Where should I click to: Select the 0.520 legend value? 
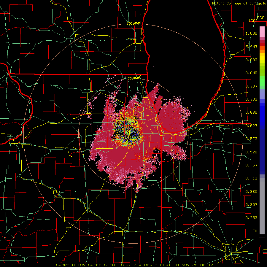[x=251, y=152]
